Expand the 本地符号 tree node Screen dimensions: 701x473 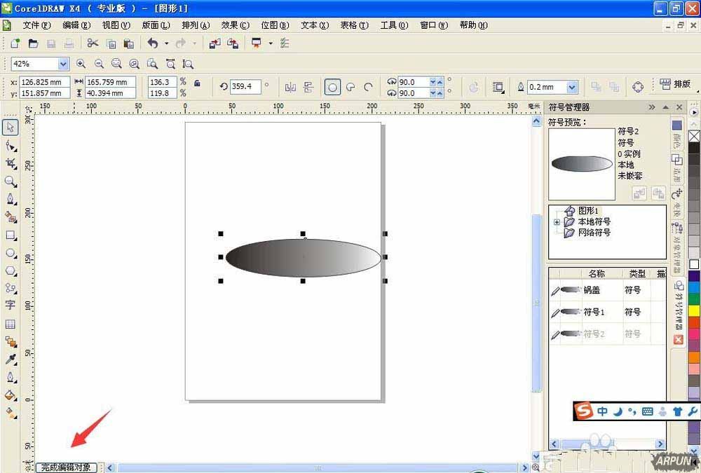(557, 222)
